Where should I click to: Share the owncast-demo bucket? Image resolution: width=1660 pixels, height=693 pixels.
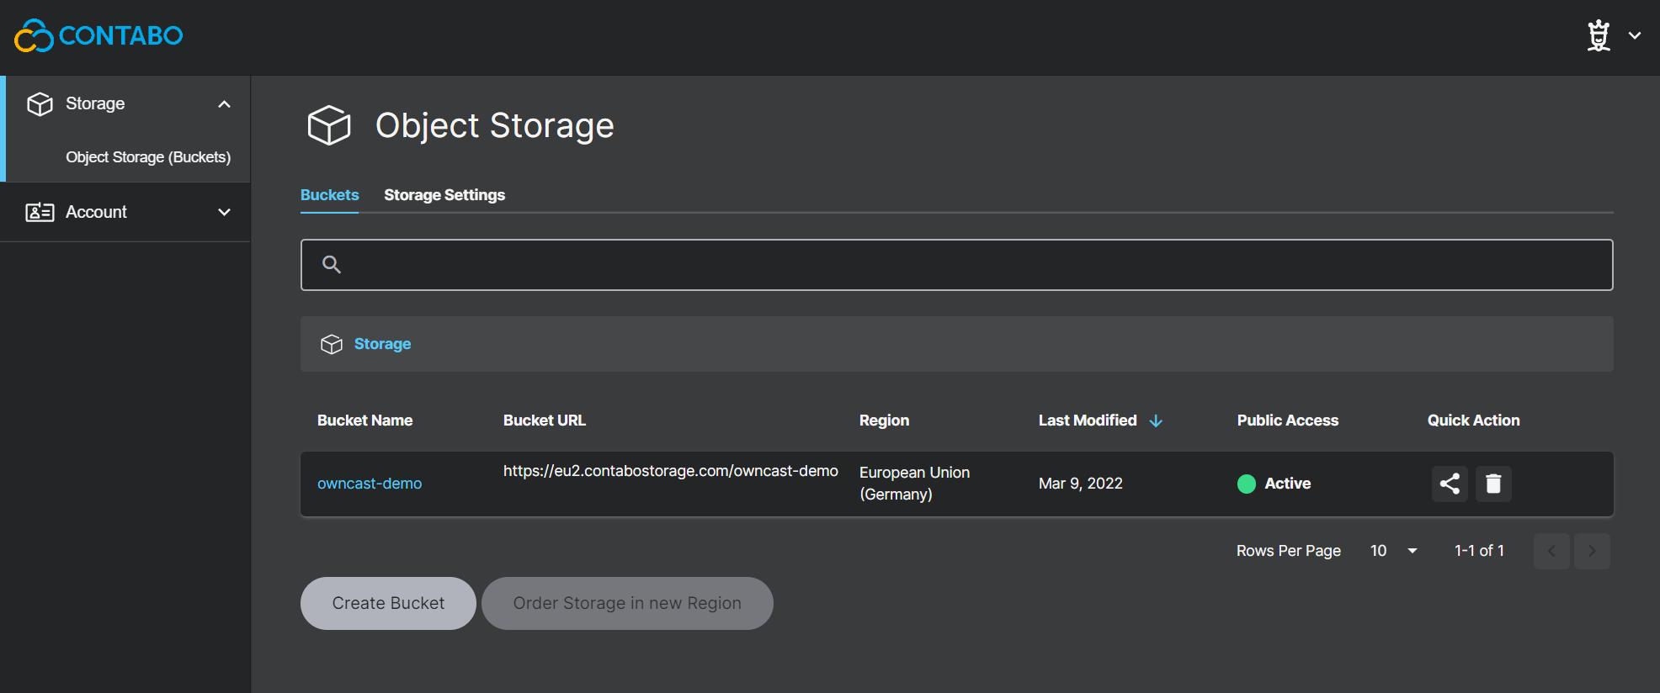point(1450,484)
